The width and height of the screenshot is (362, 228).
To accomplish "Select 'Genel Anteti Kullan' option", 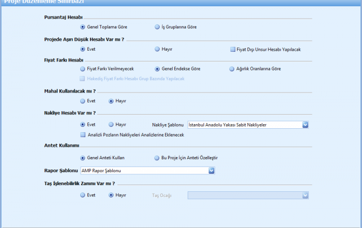I will 83,158.
